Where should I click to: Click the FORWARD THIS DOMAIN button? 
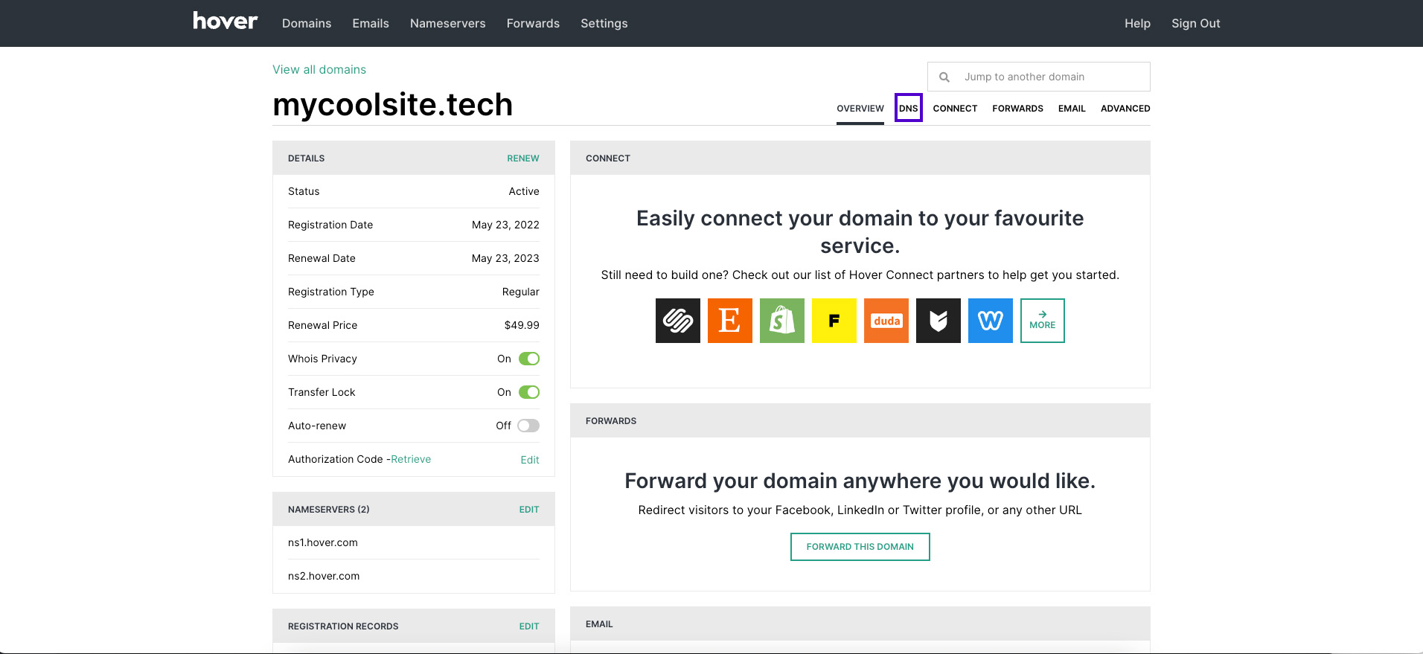pos(860,547)
